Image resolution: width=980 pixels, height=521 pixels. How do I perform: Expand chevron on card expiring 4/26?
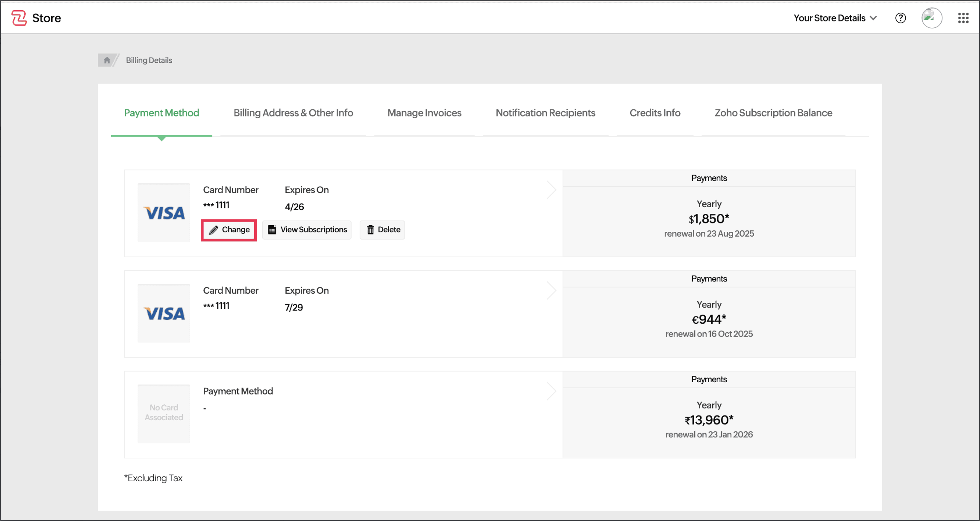[x=551, y=190]
